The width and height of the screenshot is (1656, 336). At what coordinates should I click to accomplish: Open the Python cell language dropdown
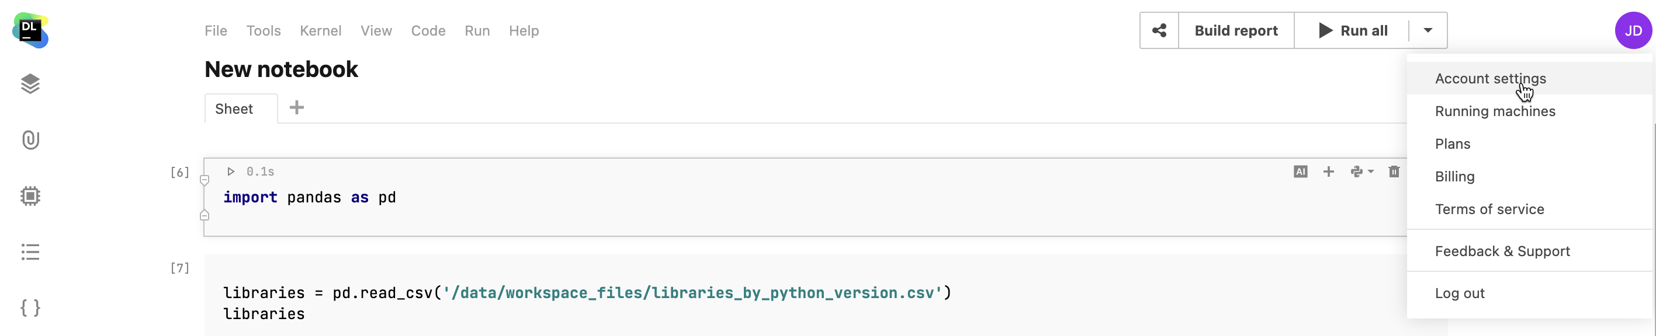[1361, 172]
